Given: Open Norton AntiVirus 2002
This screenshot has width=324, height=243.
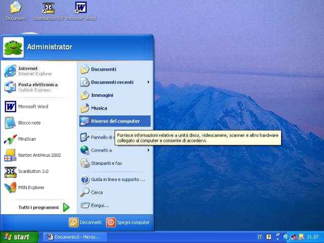Looking at the screenshot, I should point(38,155).
